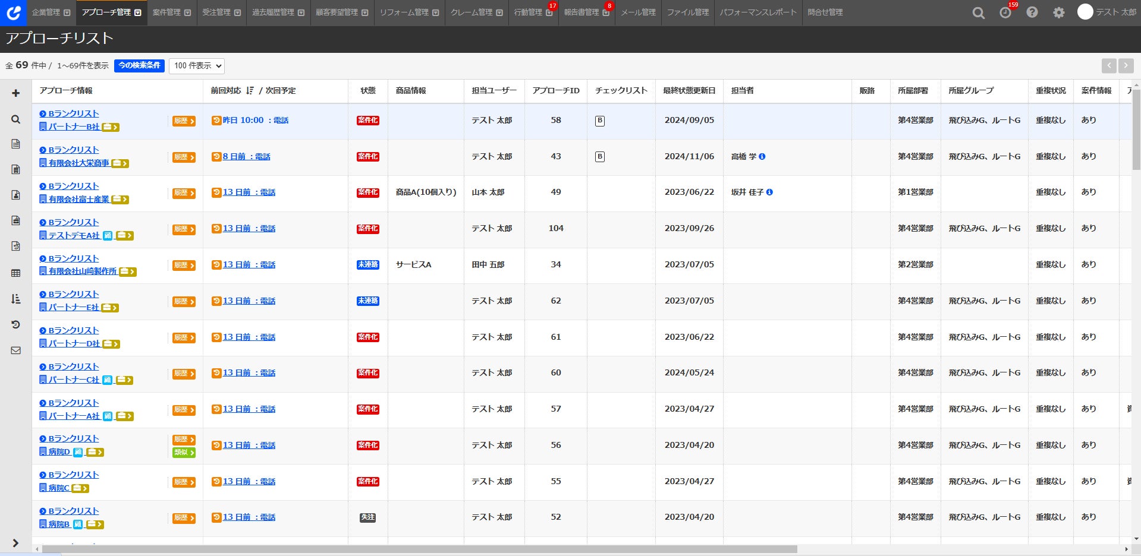Open the help question mark icon
Image resolution: width=1141 pixels, height=556 pixels.
click(x=1032, y=12)
